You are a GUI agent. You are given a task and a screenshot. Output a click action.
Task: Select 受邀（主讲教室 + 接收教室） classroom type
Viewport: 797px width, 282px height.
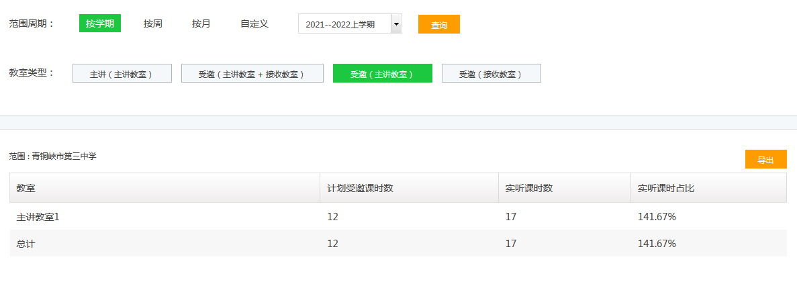click(x=252, y=73)
